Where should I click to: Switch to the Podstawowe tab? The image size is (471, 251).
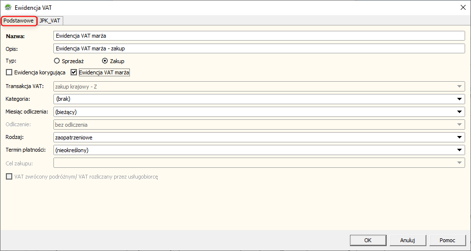pyautogui.click(x=18, y=21)
